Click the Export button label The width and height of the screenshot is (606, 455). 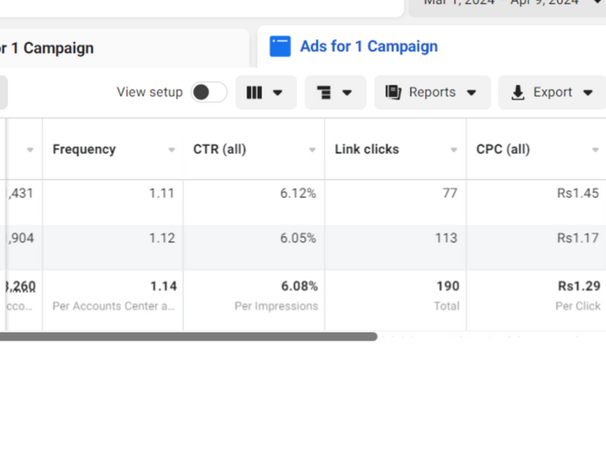(x=553, y=92)
